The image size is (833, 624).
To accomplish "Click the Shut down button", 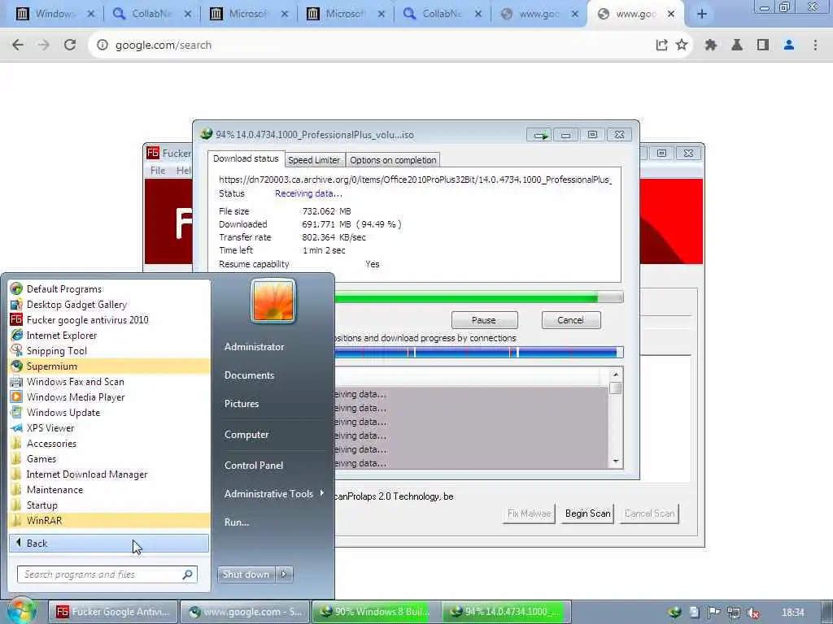I will 246,574.
